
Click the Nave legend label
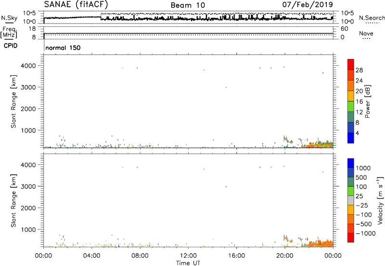coord(366,33)
